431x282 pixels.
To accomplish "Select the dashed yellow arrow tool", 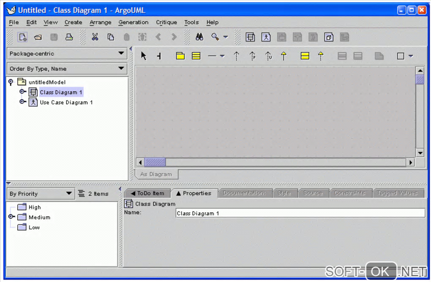I will [320, 56].
